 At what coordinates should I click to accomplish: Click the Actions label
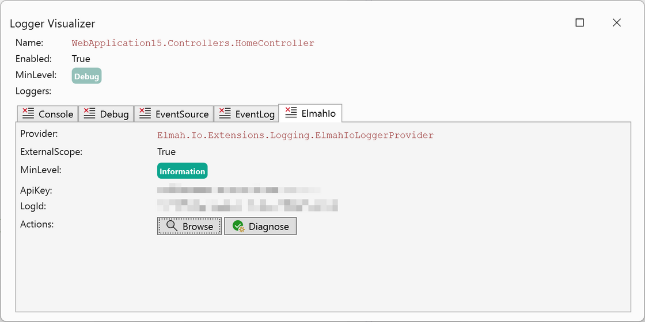37,224
